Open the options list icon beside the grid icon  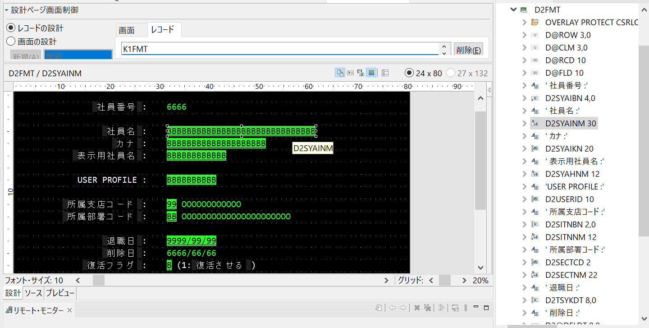(385, 73)
